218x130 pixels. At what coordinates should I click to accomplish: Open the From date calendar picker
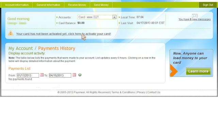coord(42,75)
